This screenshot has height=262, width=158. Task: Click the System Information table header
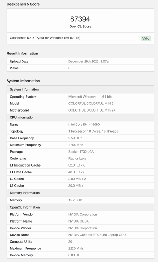[80, 89]
